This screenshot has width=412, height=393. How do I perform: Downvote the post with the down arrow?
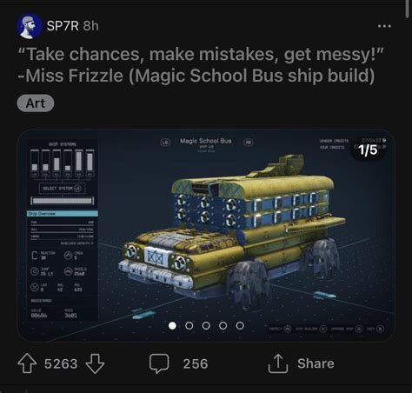[x=95, y=363]
